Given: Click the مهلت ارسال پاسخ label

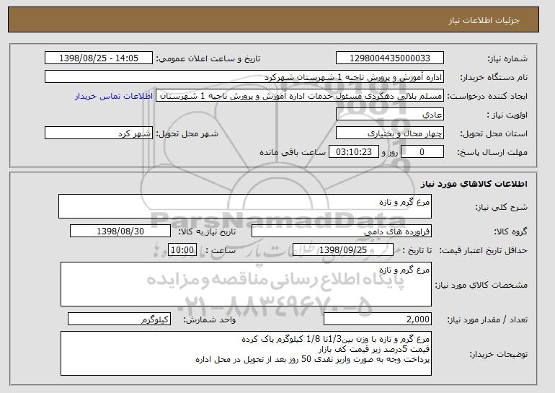Looking at the screenshot, I should coord(492,152).
